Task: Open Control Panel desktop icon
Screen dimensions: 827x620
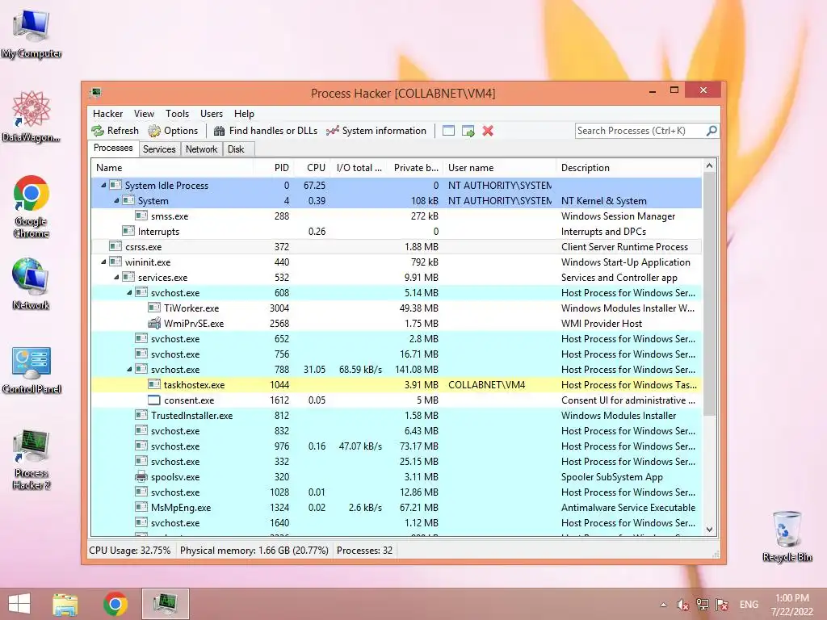Action: [31, 370]
